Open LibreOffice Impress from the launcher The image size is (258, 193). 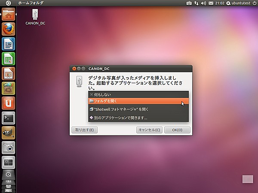[9, 73]
